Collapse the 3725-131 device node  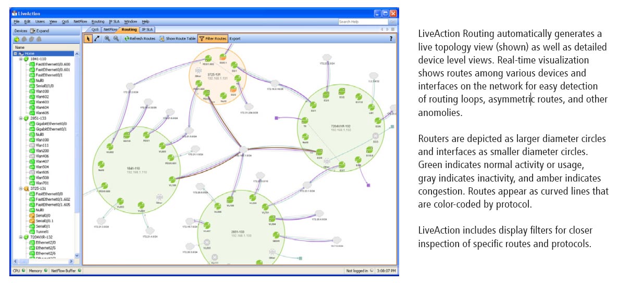[20, 188]
